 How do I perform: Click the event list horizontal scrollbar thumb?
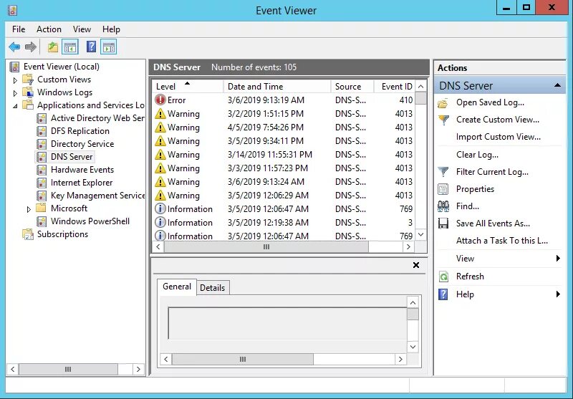[x=266, y=247]
